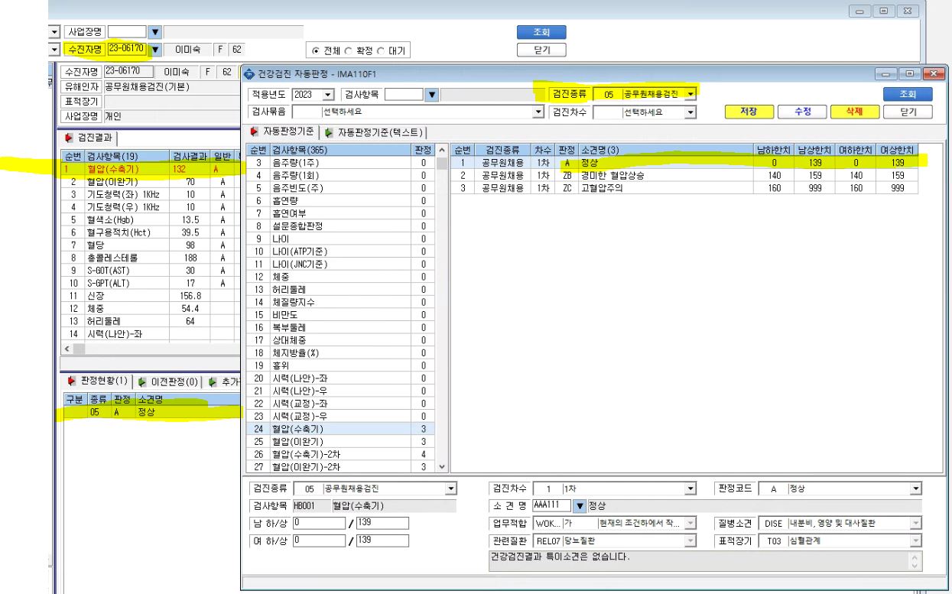Viewport: 952px width, 594px height.
Task: Select 혈압(이완기) row in 검사항목 list
Action: [342, 441]
